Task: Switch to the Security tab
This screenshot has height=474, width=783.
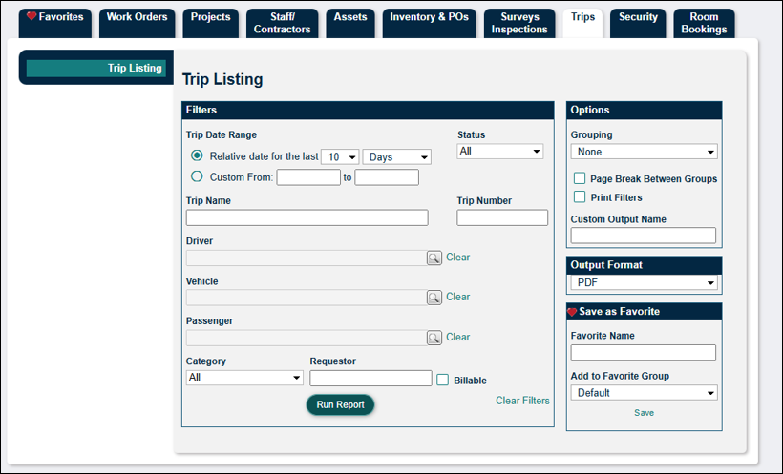Action: point(638,23)
